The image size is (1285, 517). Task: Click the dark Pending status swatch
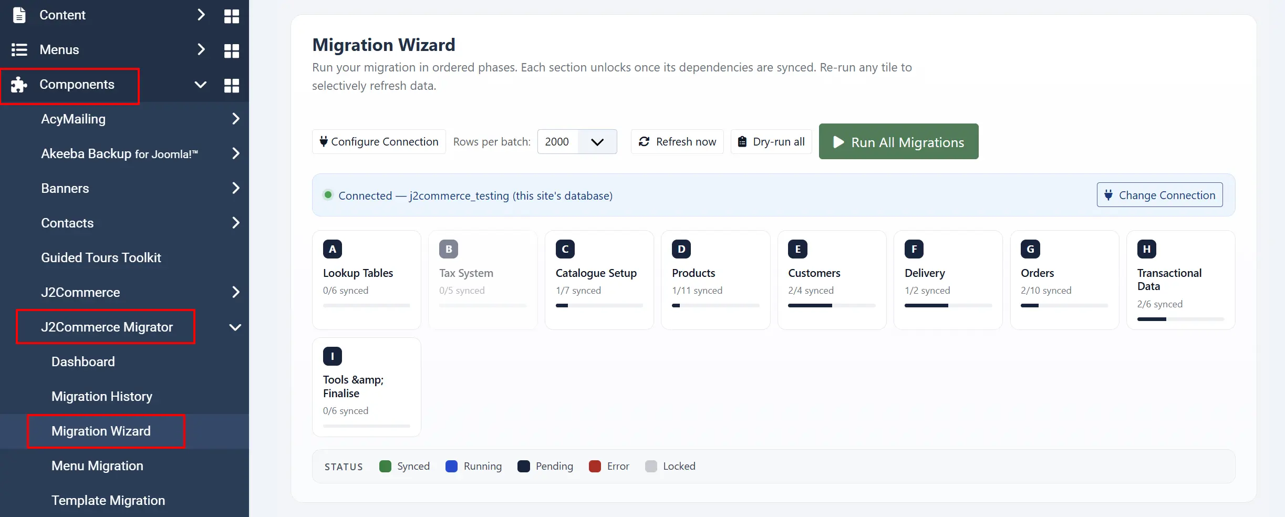(524, 466)
